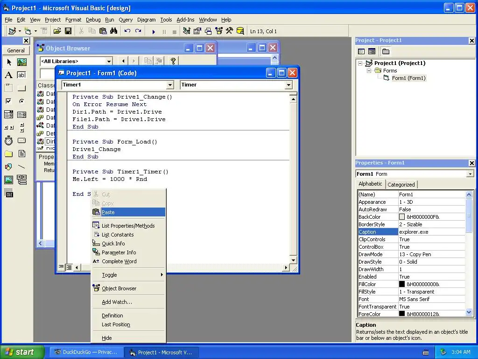478x359 pixels.
Task: Select the Timer control tool
Action: [9, 140]
